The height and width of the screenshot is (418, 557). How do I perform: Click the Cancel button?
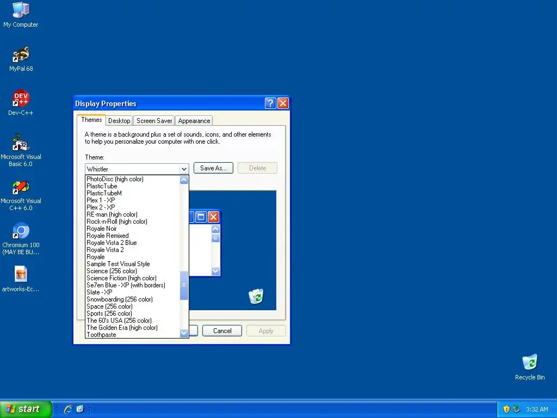click(x=222, y=331)
